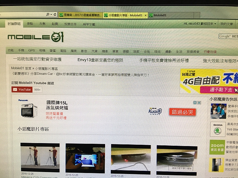Click the address bar search magnifier icon

(x=48, y=15)
